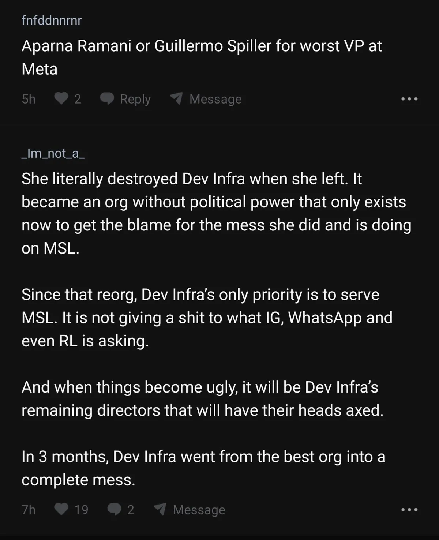The height and width of the screenshot is (540, 439).
Task: Click the paper plane icon under _Im_not_a_'s comment
Action: click(x=160, y=509)
